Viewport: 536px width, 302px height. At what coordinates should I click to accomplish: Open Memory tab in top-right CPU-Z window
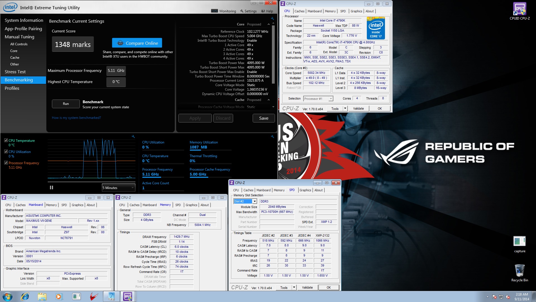(x=330, y=11)
